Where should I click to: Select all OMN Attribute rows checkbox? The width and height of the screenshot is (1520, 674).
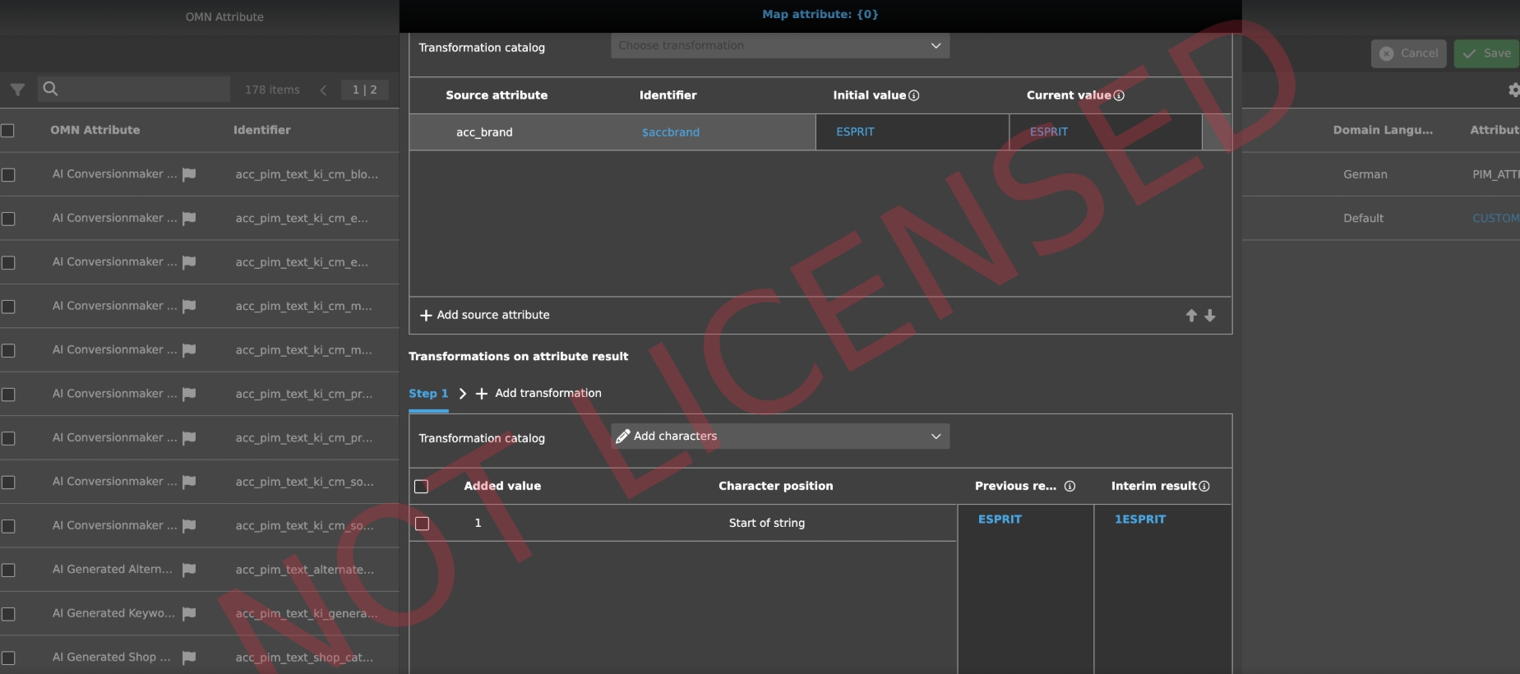pos(8,131)
